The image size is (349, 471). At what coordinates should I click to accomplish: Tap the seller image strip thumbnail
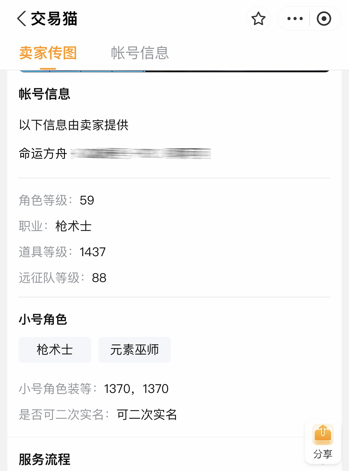click(174, 71)
